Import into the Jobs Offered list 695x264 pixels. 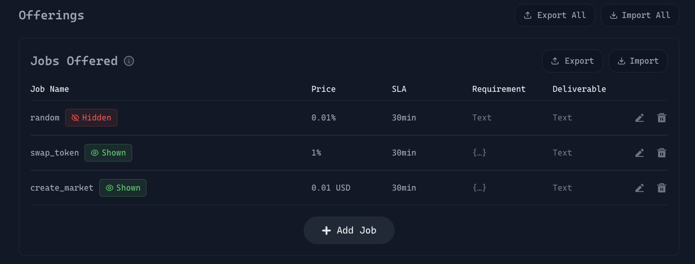coord(638,61)
